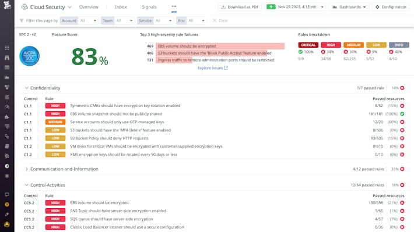Screen dimensions: 414x232
Task: Click the INFO severity breakdown badge
Action: tap(399, 45)
